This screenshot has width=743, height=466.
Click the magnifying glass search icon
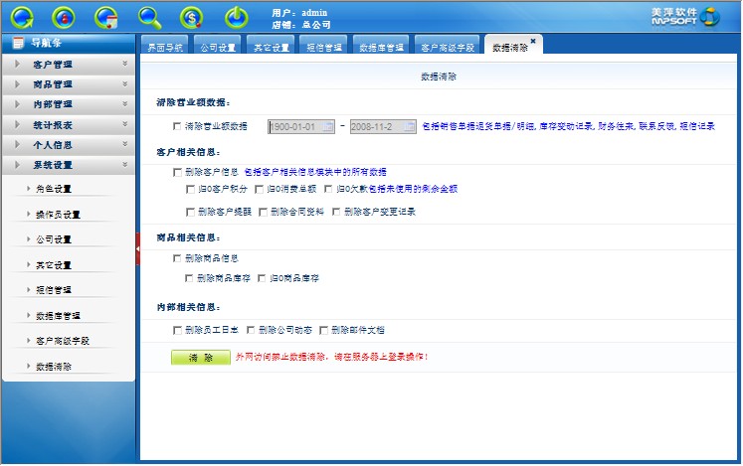click(150, 17)
